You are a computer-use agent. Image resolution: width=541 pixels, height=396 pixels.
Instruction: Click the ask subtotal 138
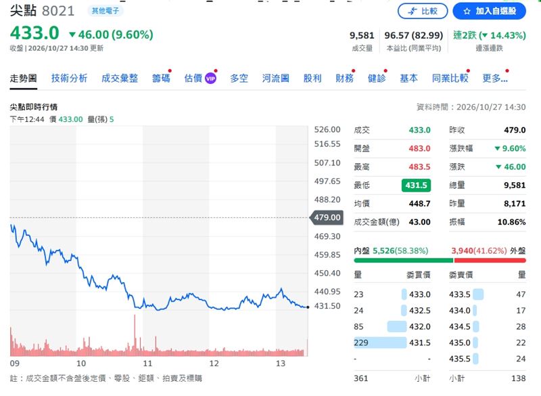coord(519,378)
